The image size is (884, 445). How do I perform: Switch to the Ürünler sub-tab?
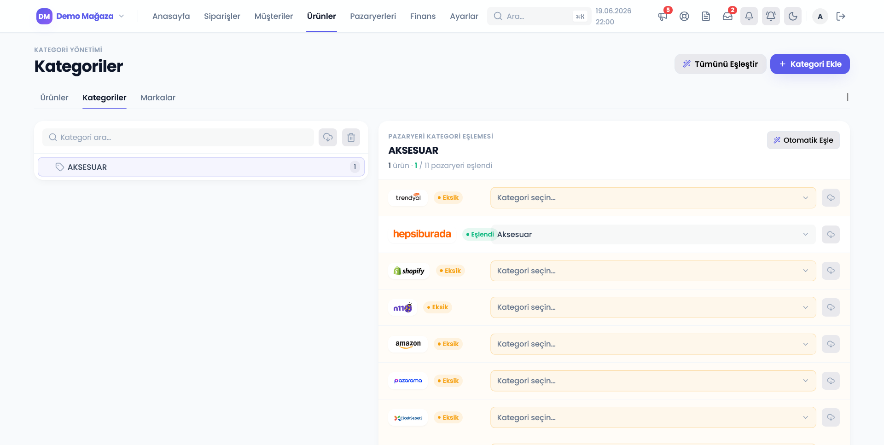[x=54, y=98]
